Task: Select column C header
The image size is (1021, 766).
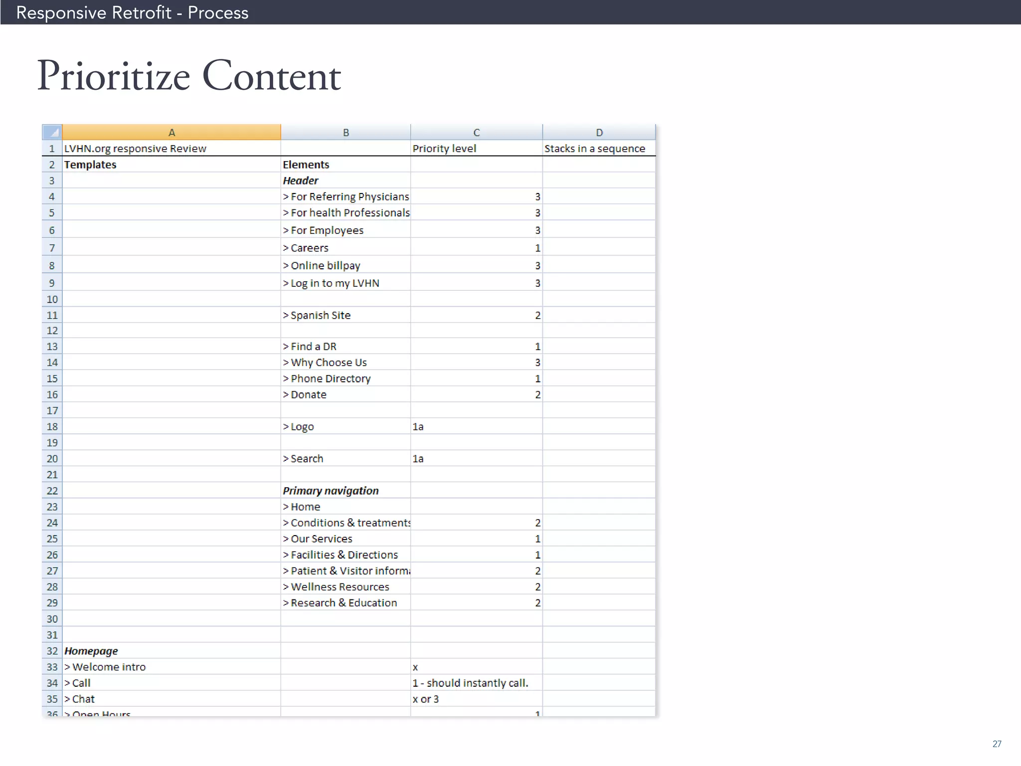Action: coord(476,132)
